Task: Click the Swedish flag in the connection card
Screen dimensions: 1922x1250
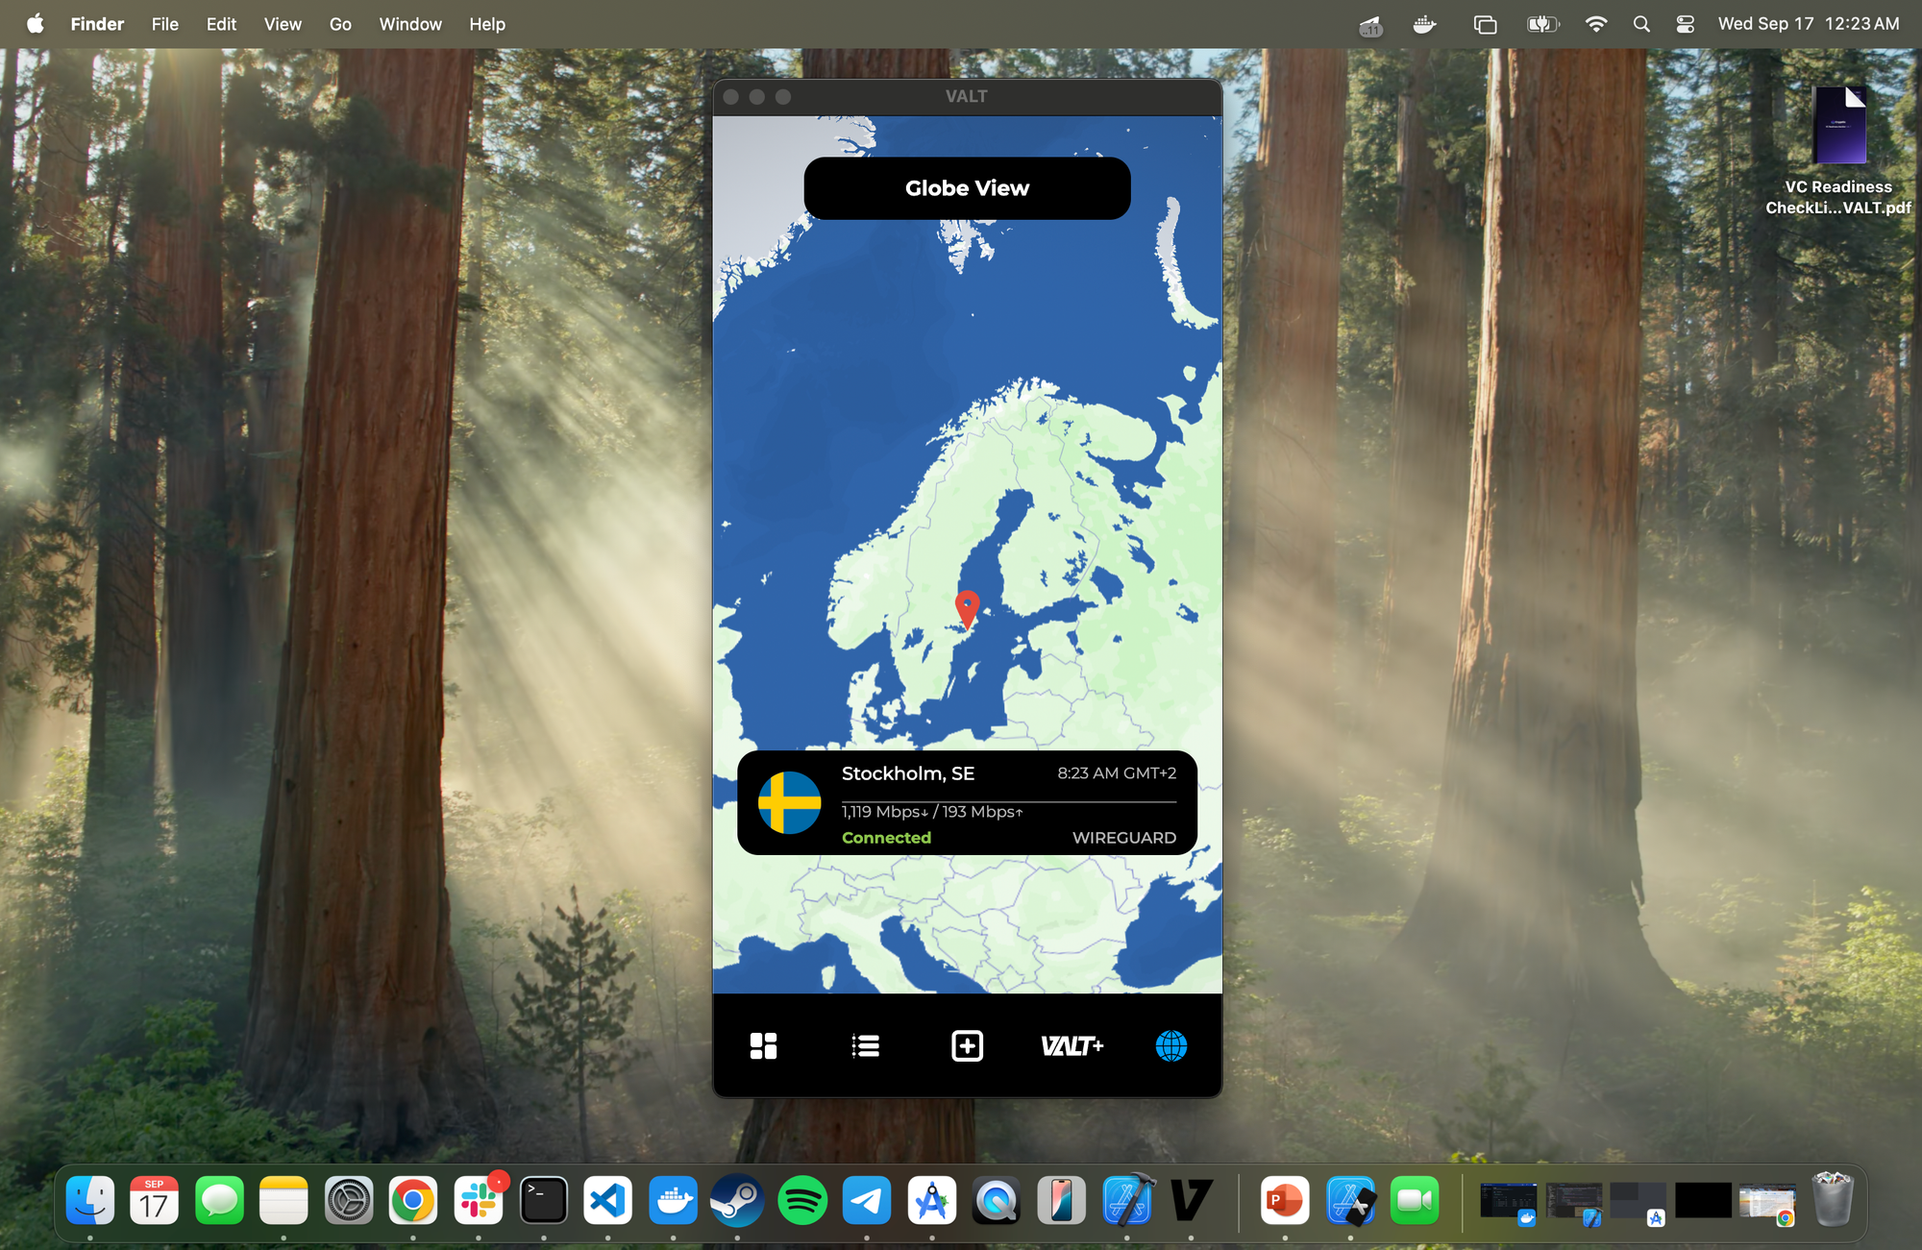Action: (789, 802)
